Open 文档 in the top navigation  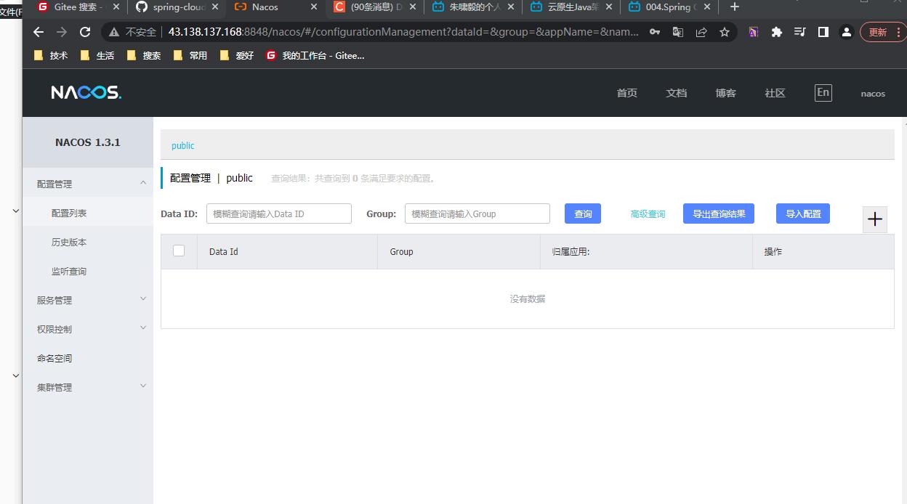[676, 93]
